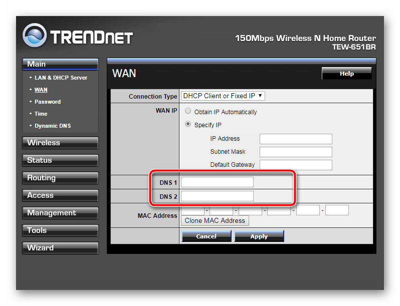
Task: Click the Clone MAC Address button
Action: (x=215, y=221)
